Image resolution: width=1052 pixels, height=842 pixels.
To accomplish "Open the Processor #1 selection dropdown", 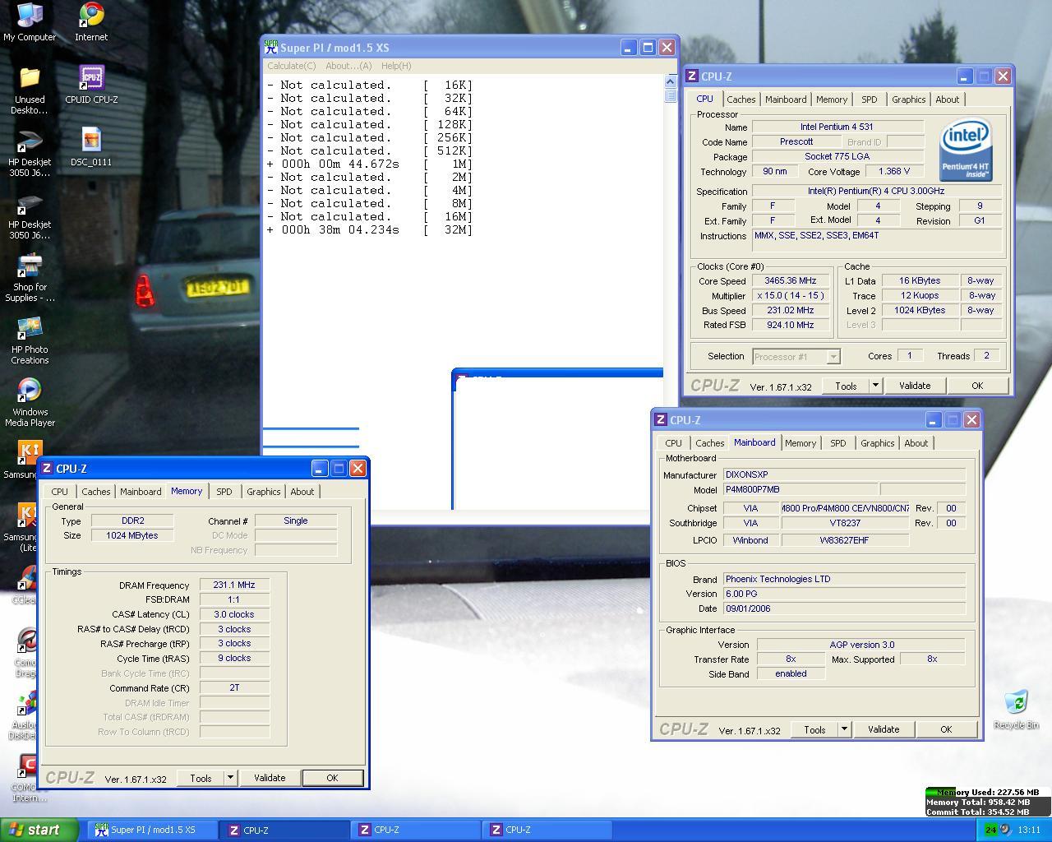I will [x=795, y=356].
